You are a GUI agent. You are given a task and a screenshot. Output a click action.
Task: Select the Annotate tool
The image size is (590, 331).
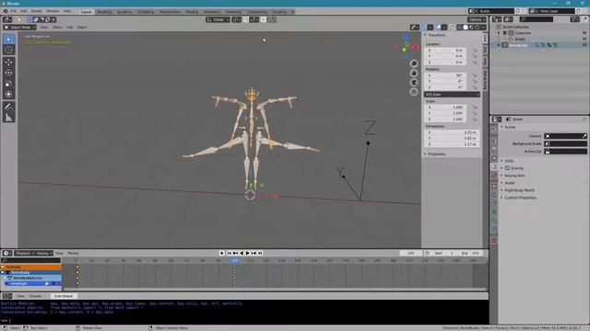point(9,107)
